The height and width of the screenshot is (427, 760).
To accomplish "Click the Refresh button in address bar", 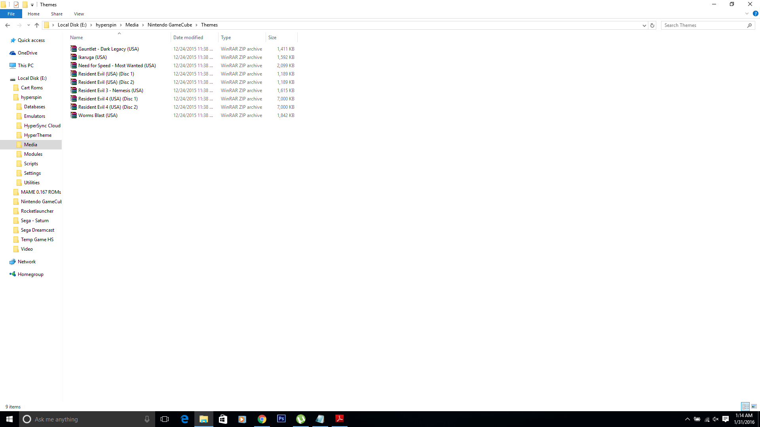I will [652, 25].
